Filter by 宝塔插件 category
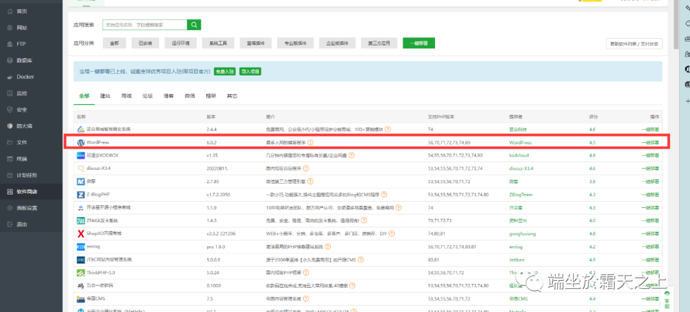The image size is (690, 312). [255, 43]
